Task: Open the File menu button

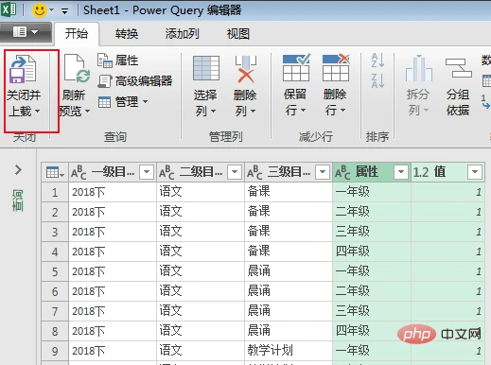Action: [x=26, y=32]
